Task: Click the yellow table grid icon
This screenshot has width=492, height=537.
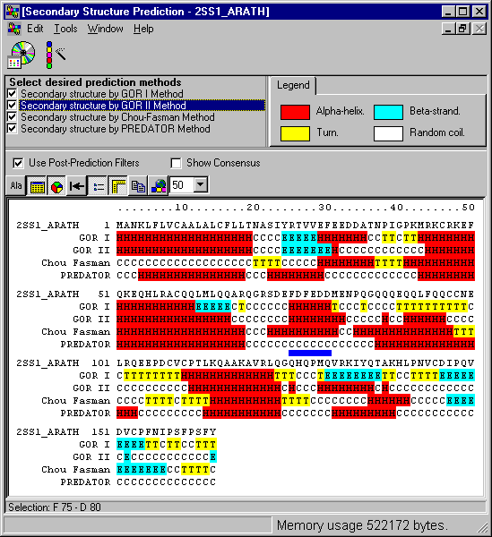Action: click(37, 186)
